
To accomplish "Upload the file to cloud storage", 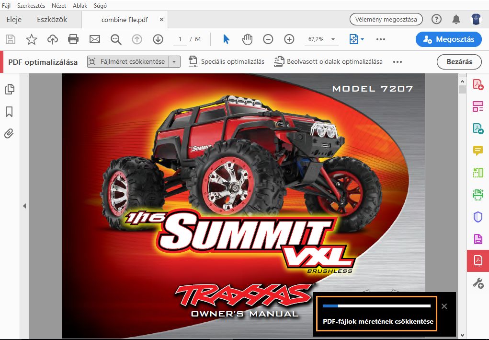I will click(x=52, y=39).
